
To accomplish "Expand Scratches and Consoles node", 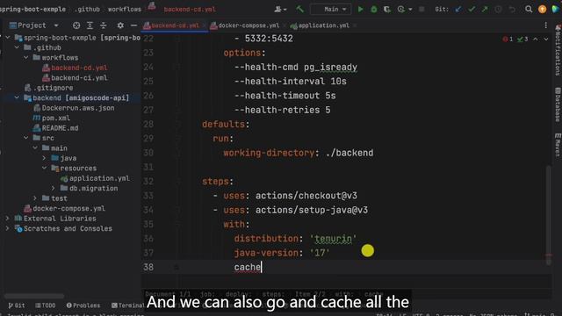I will 8,228.
